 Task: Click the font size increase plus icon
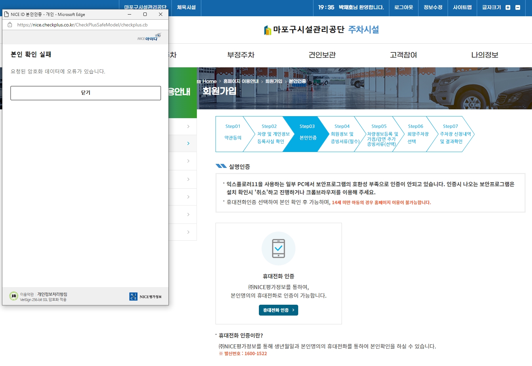pyautogui.click(x=508, y=7)
